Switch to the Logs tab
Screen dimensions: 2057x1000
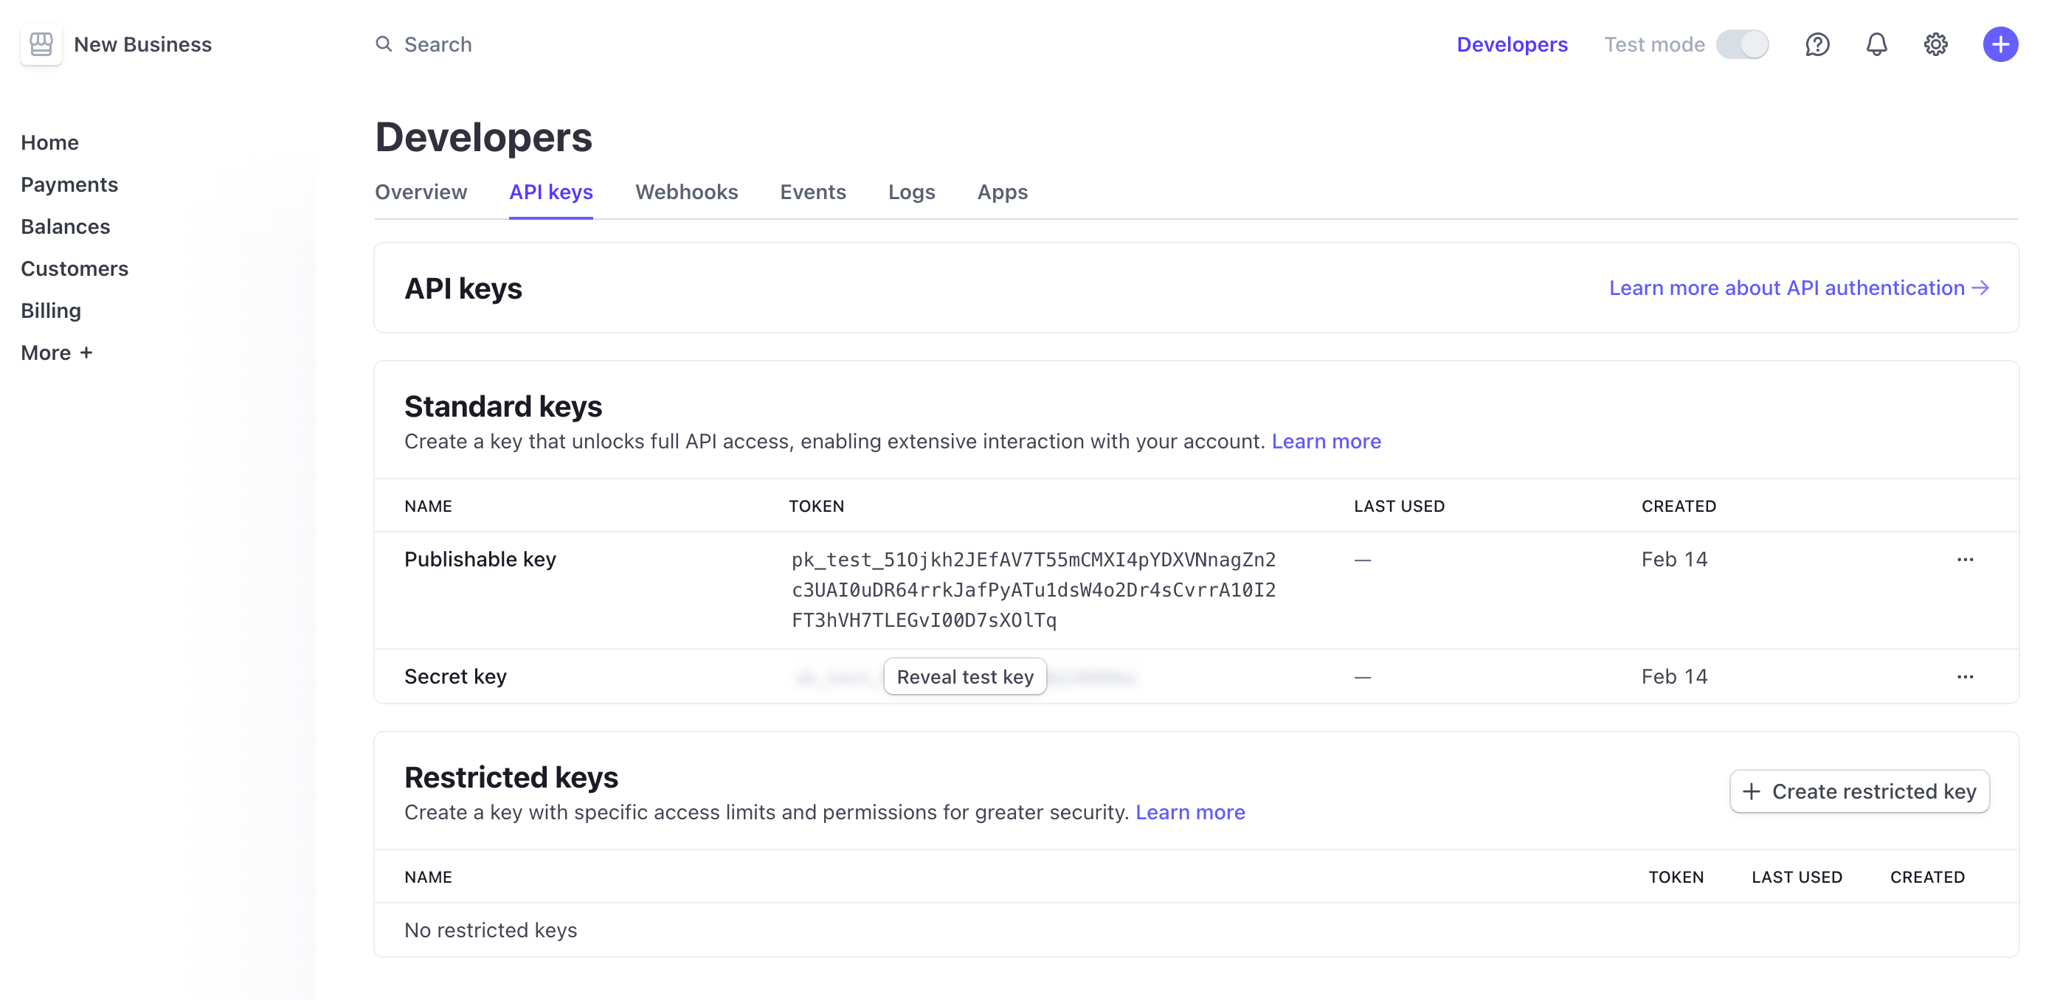(x=911, y=192)
